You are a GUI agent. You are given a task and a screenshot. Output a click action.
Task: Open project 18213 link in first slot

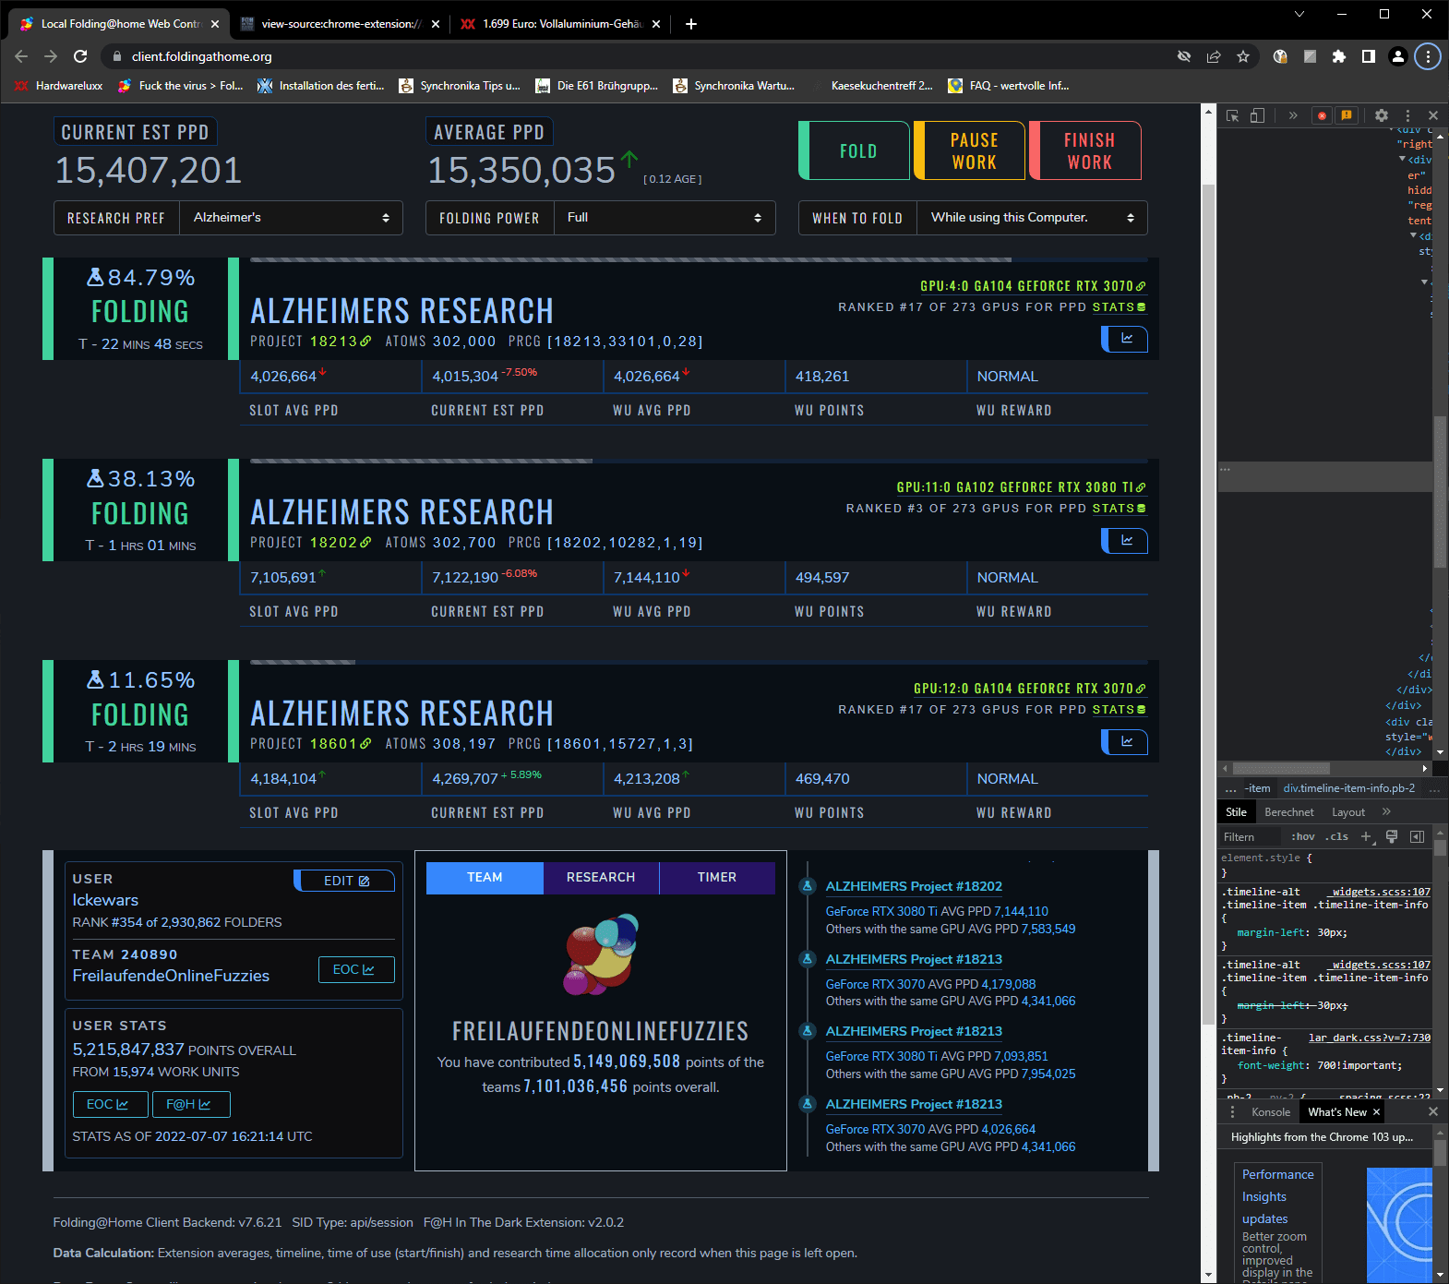coord(341,342)
